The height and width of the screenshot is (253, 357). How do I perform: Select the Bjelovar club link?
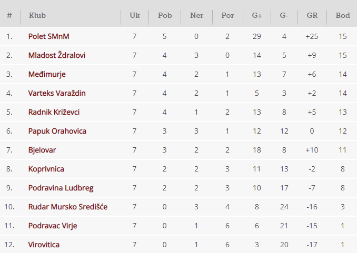tap(42, 150)
